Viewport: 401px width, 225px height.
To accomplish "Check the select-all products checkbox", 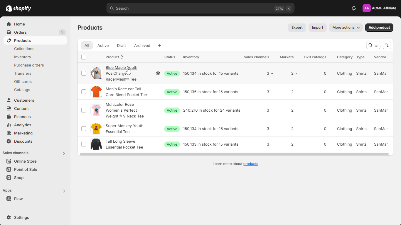I will coord(84,57).
